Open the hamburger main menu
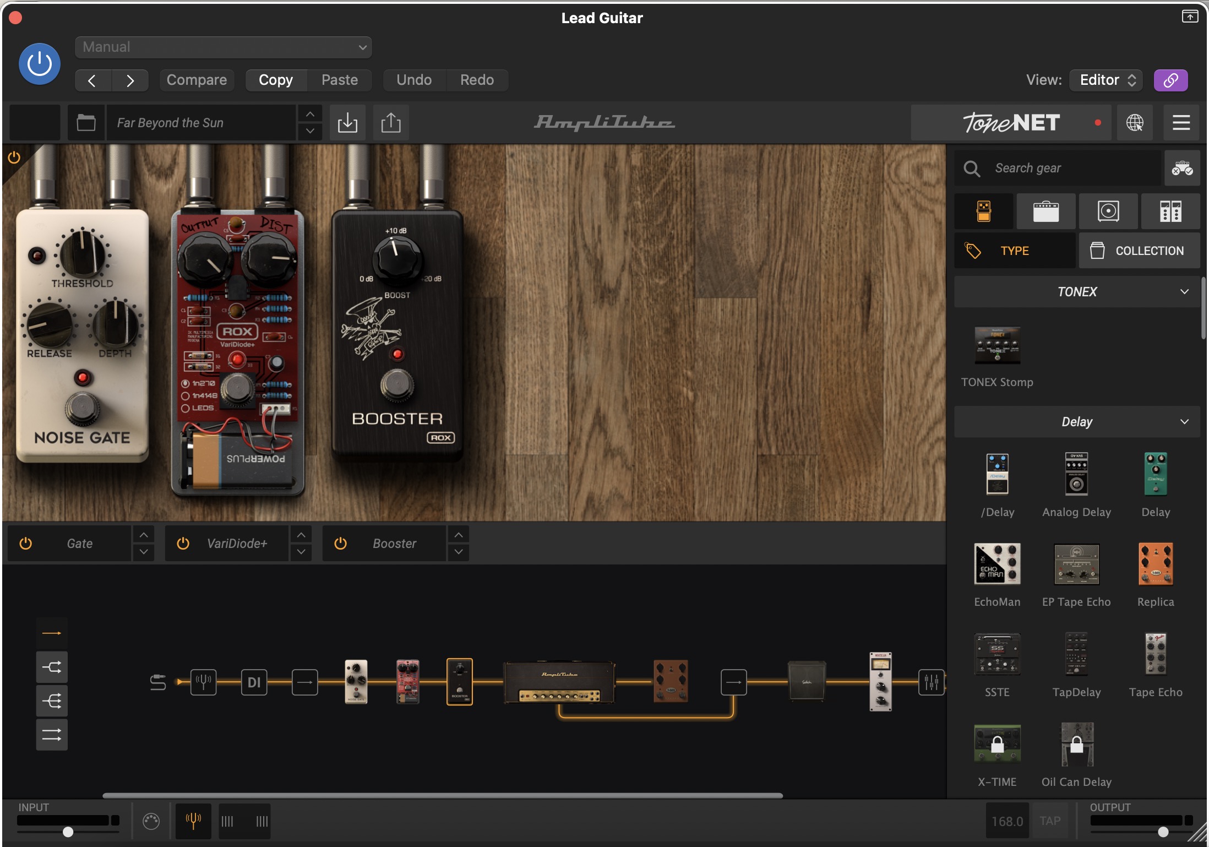Image resolution: width=1209 pixels, height=847 pixels. (x=1181, y=122)
